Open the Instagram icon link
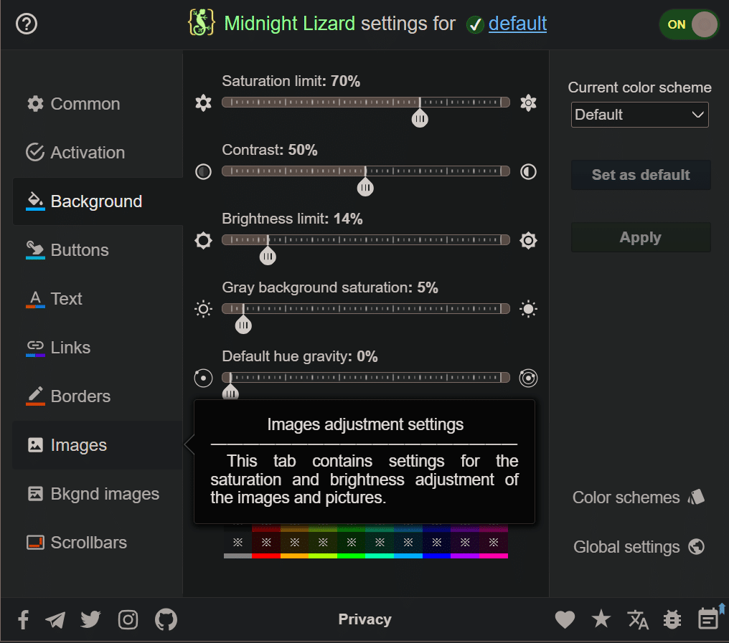The height and width of the screenshot is (643, 729). tap(128, 619)
